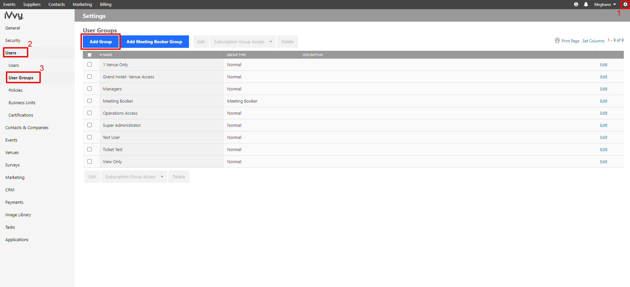This screenshot has width=630, height=287.
Task: Select Events in settings sidebar
Action: (12, 140)
